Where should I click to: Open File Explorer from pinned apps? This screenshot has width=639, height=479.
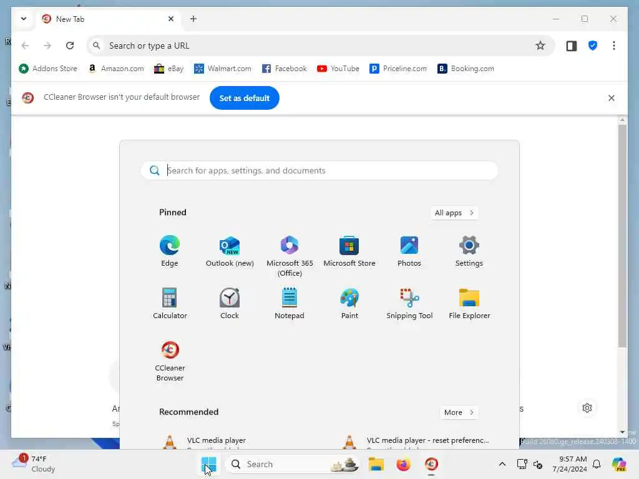(x=469, y=304)
